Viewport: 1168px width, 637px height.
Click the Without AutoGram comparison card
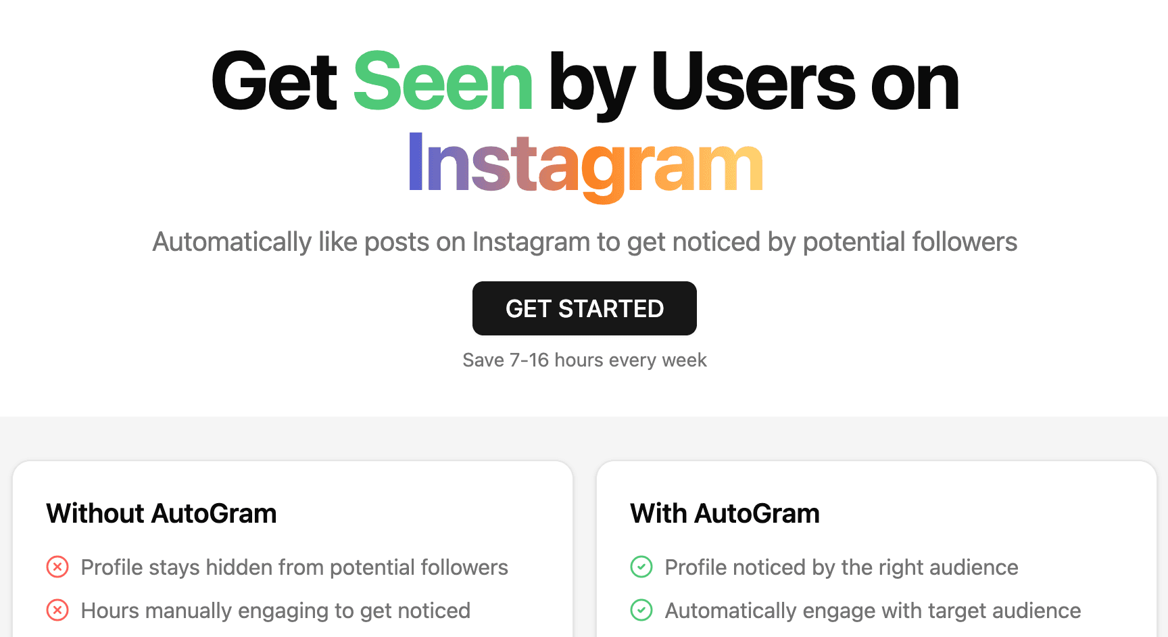click(x=293, y=548)
